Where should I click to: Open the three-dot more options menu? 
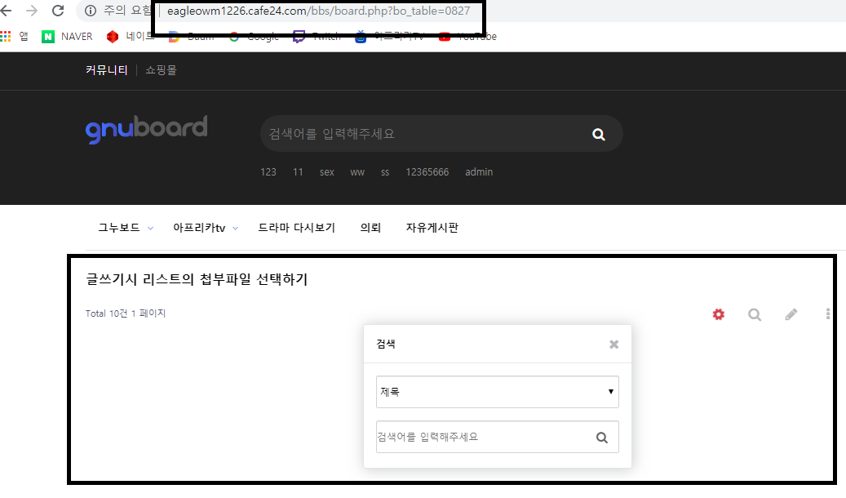[827, 314]
